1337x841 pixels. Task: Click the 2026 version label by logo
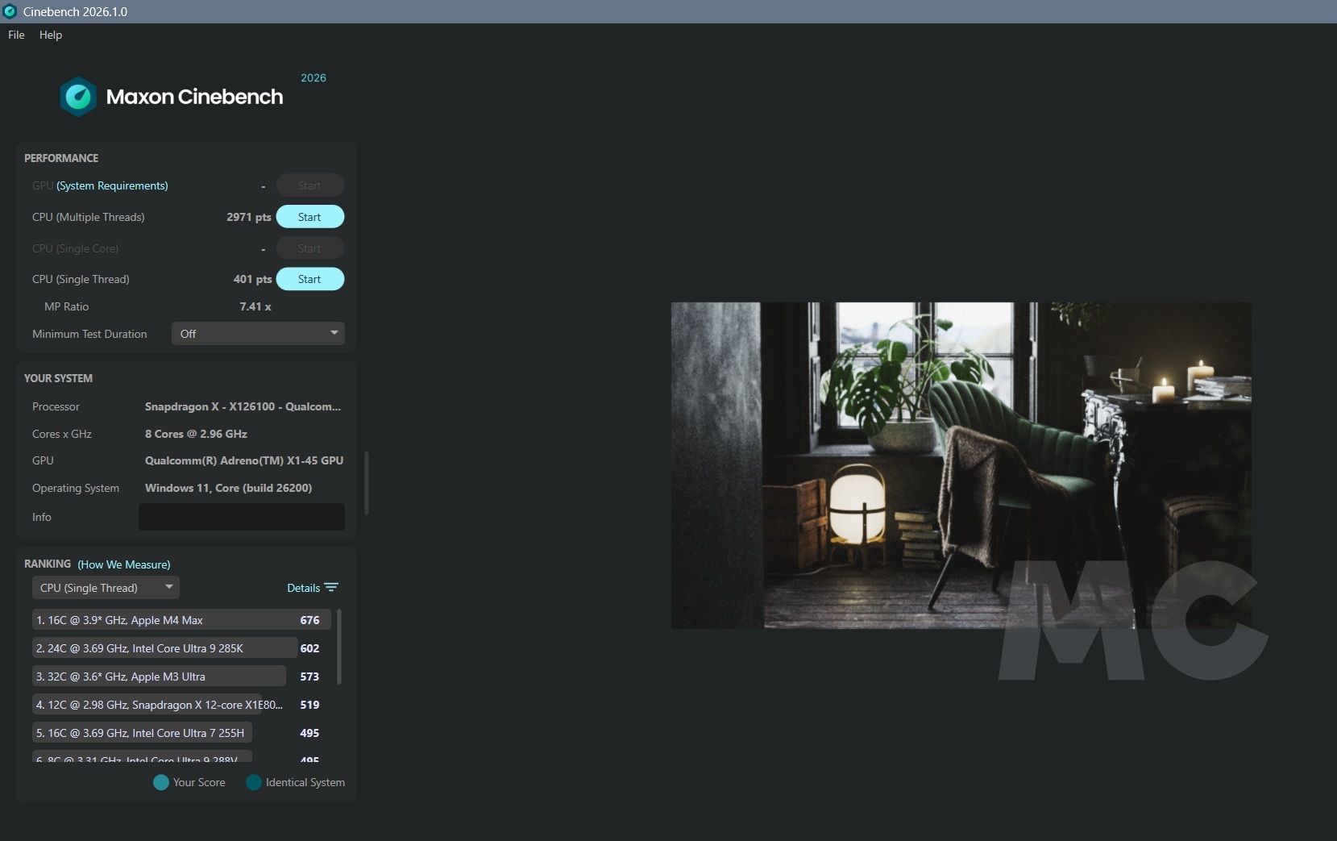313,77
